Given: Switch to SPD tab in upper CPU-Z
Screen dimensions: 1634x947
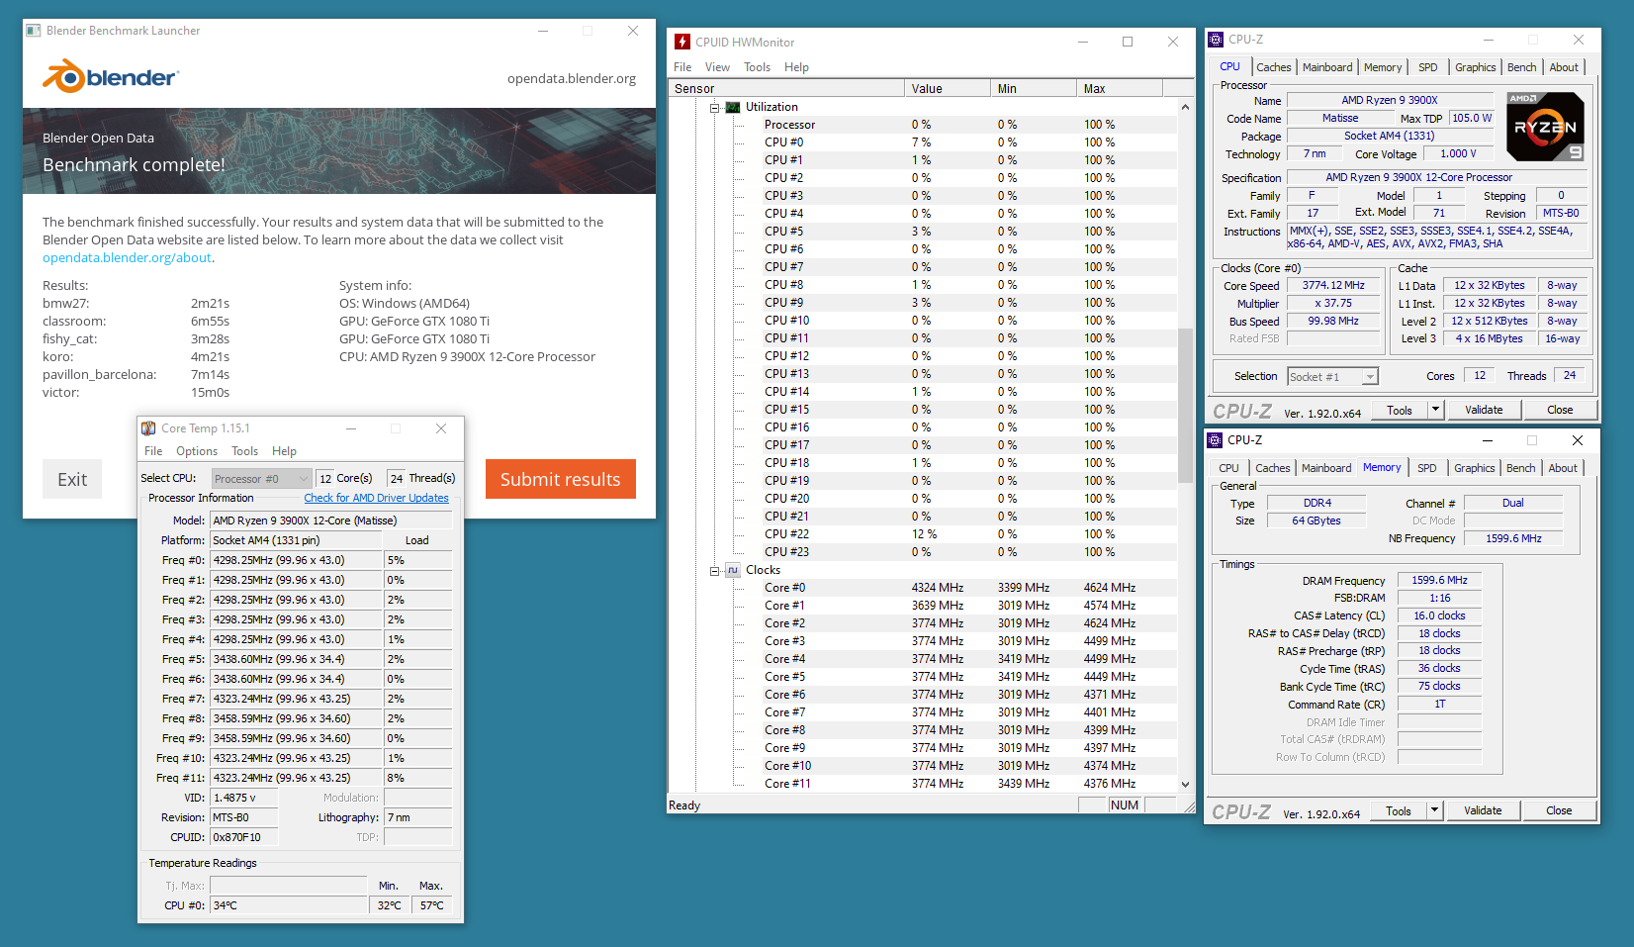Looking at the screenshot, I should coord(1427,67).
